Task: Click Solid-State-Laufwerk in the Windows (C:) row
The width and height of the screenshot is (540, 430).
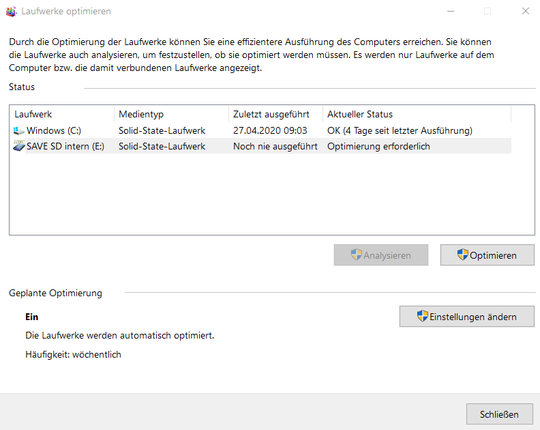Action: pyautogui.click(x=162, y=130)
